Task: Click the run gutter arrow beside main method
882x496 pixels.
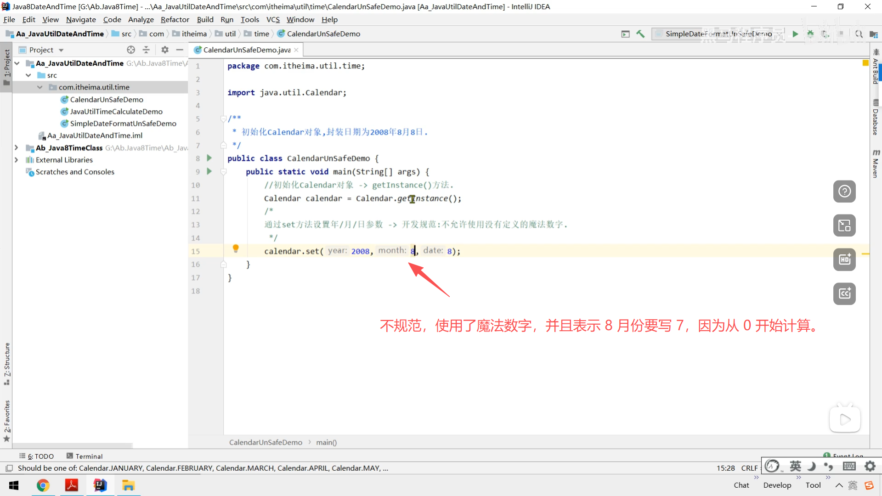Action: pyautogui.click(x=209, y=171)
